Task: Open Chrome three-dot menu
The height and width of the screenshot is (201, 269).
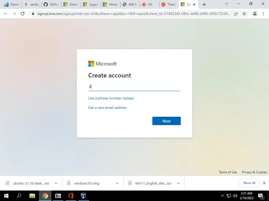Action: click(263, 14)
